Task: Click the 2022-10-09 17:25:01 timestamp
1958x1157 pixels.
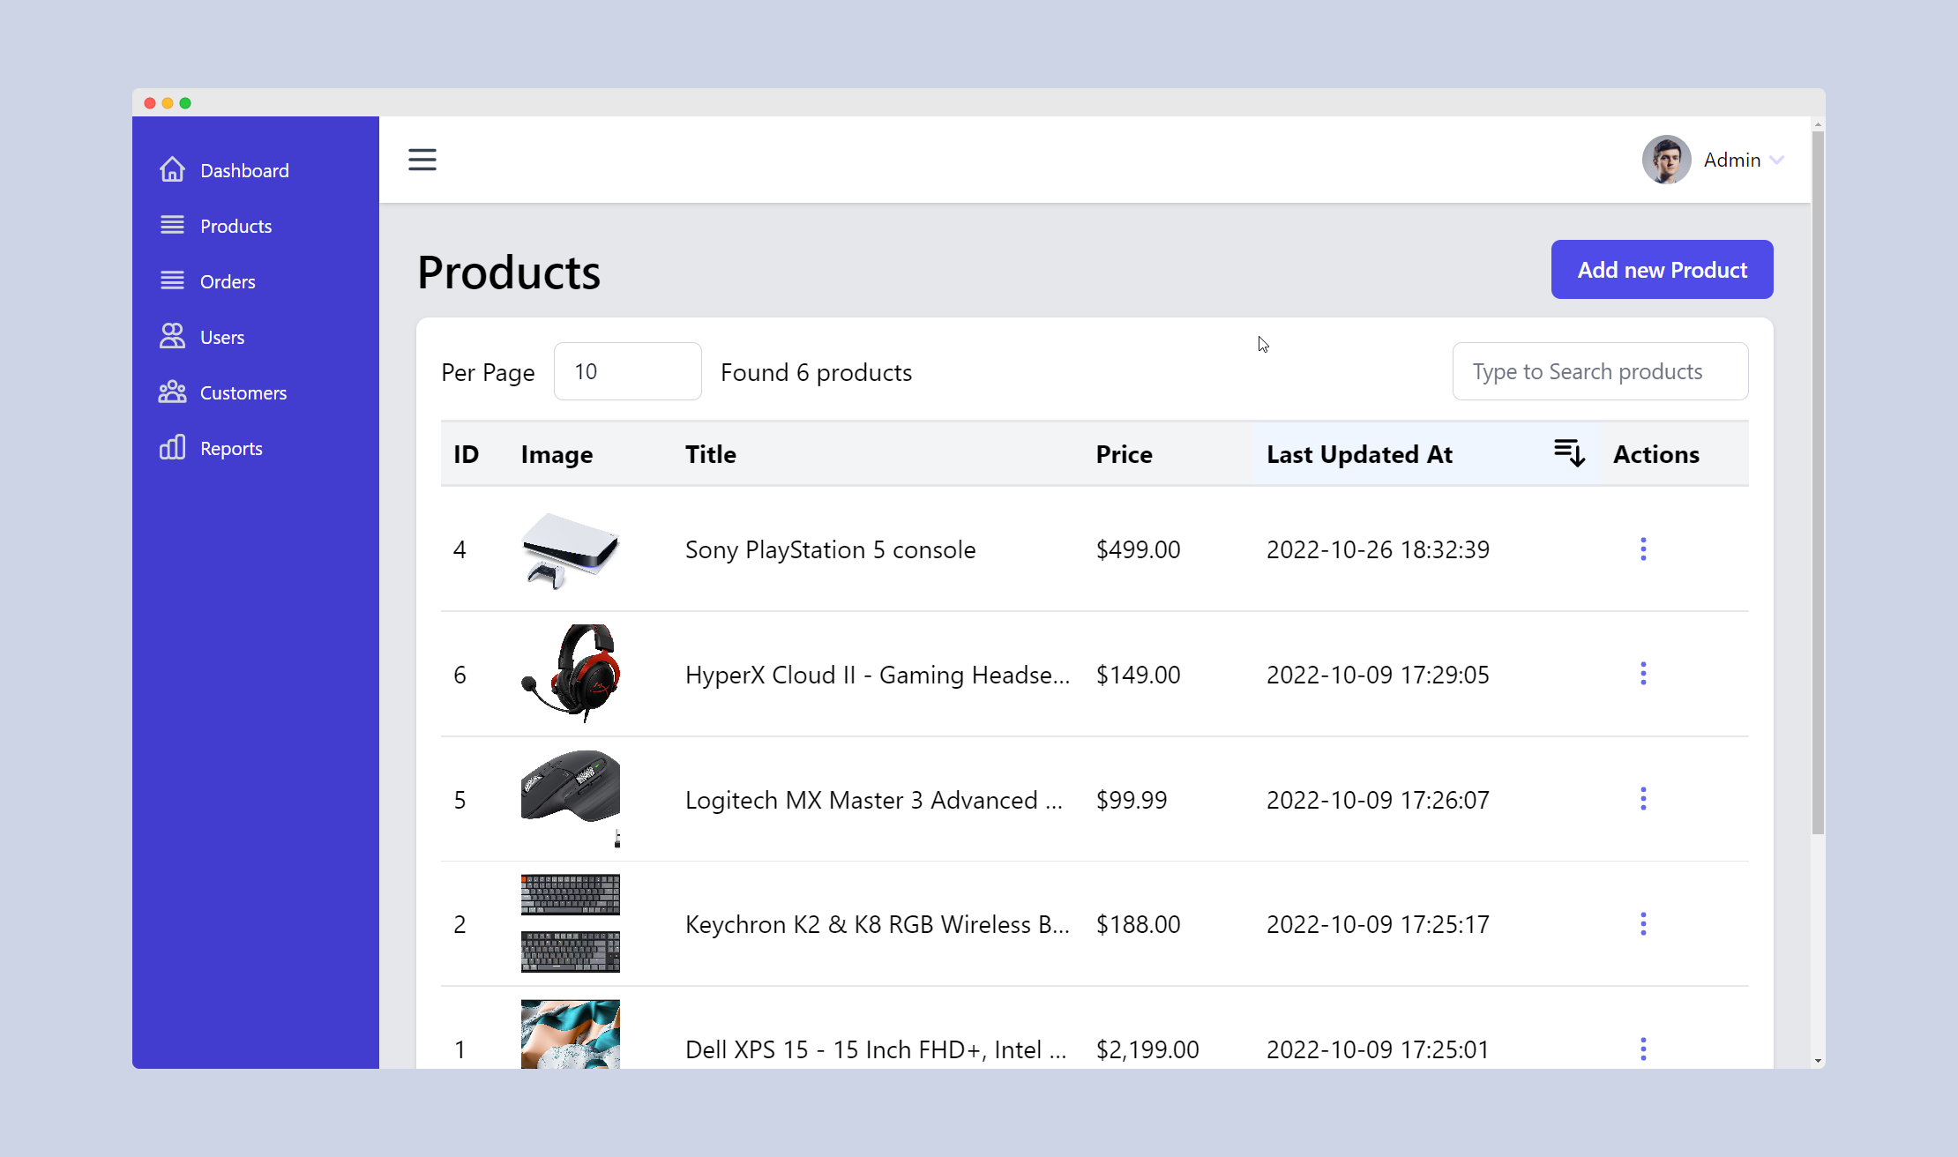Action: [1378, 1049]
